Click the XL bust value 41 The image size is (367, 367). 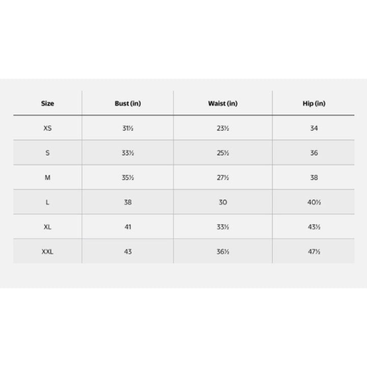(128, 227)
